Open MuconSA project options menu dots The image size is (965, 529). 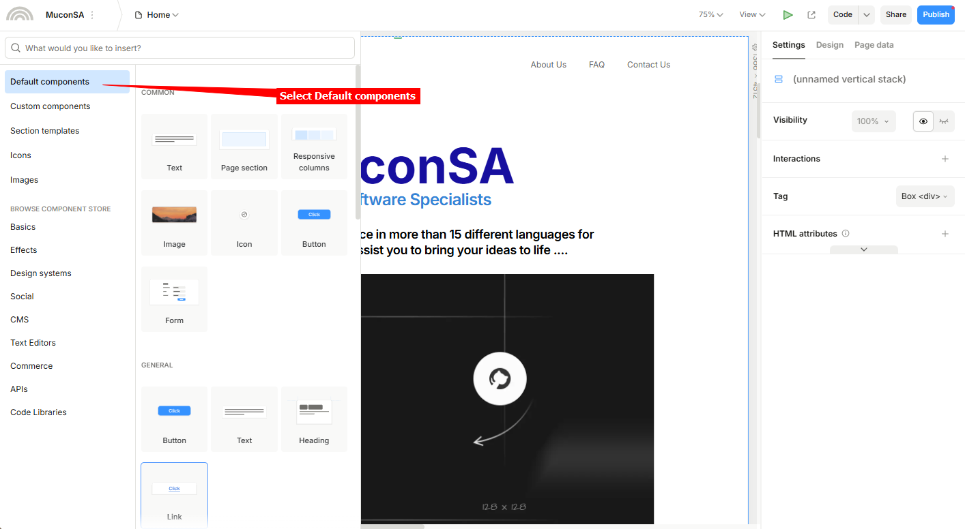(x=93, y=15)
